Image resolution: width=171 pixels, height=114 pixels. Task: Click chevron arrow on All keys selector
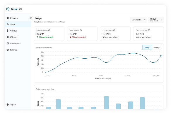click(162, 20)
